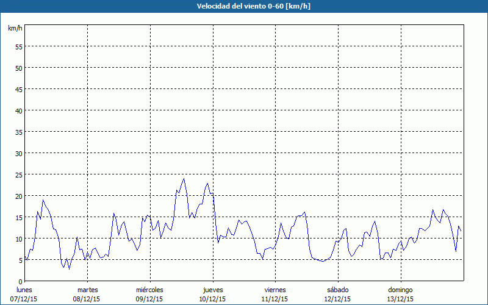
Task: Click the 10 y-axis tick label
Action: pos(18,239)
